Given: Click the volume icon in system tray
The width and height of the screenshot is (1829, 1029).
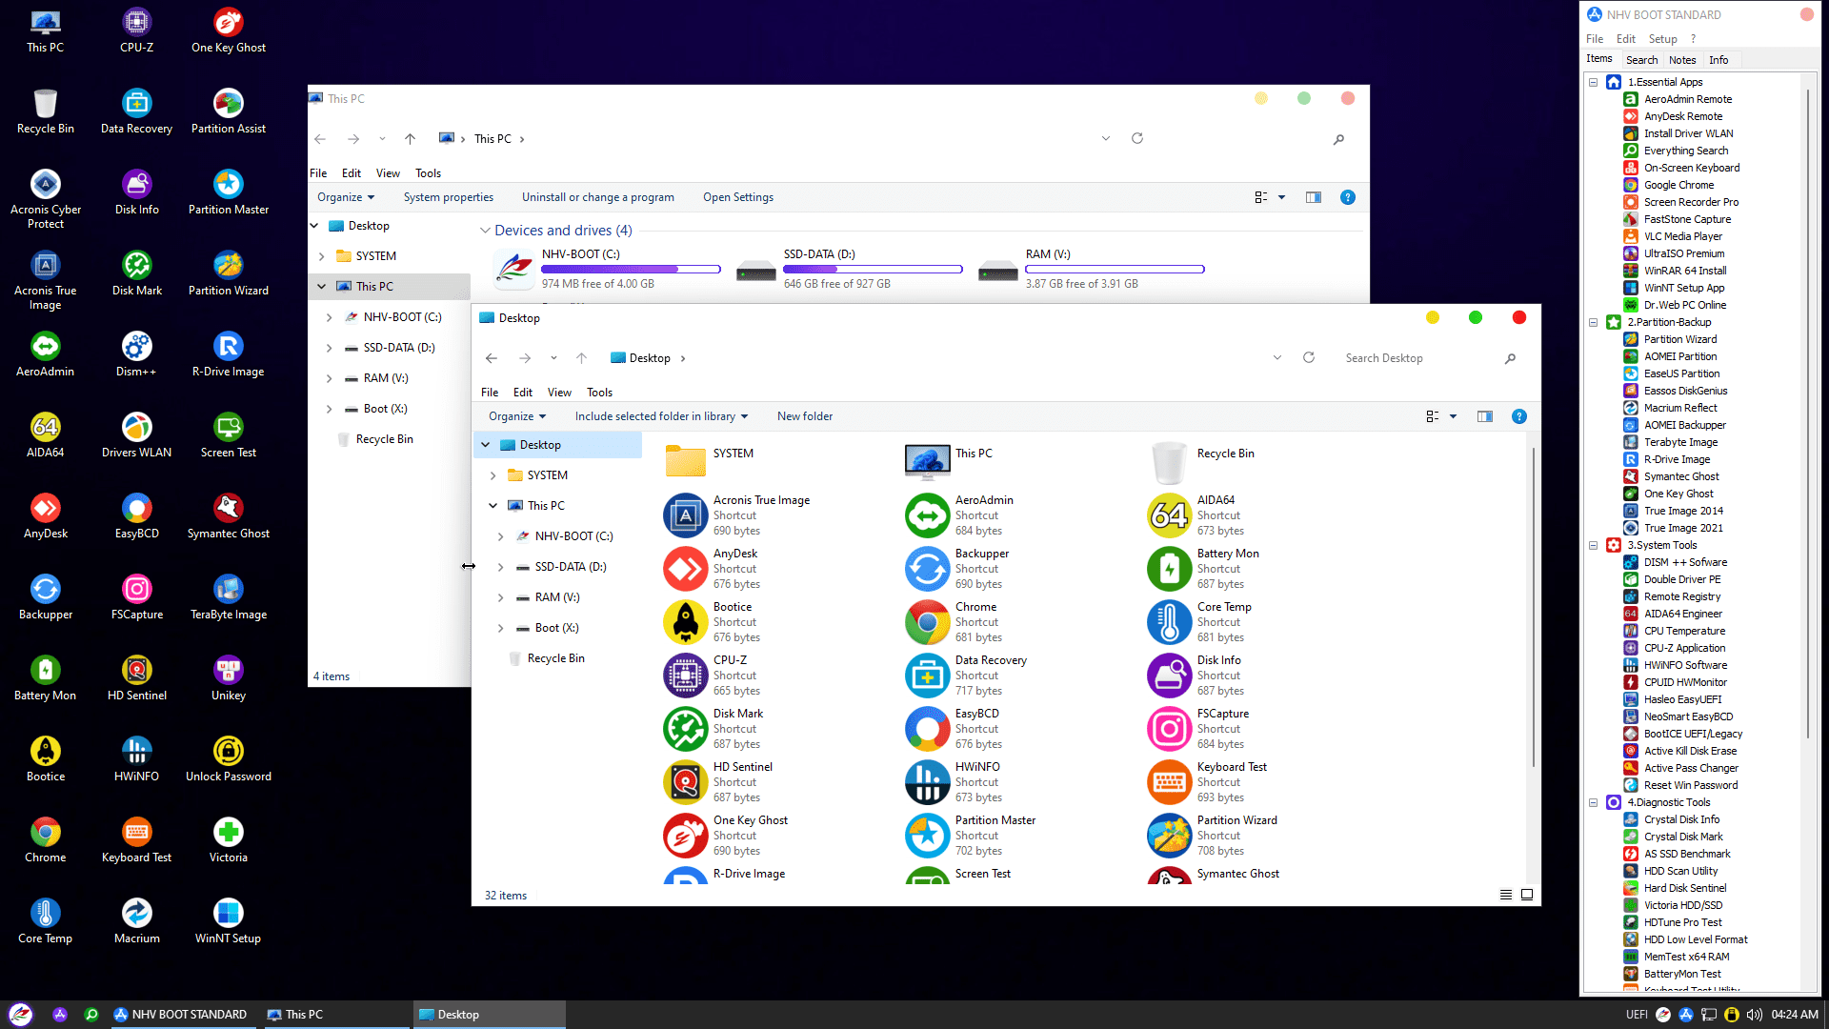Looking at the screenshot, I should point(1754,1015).
